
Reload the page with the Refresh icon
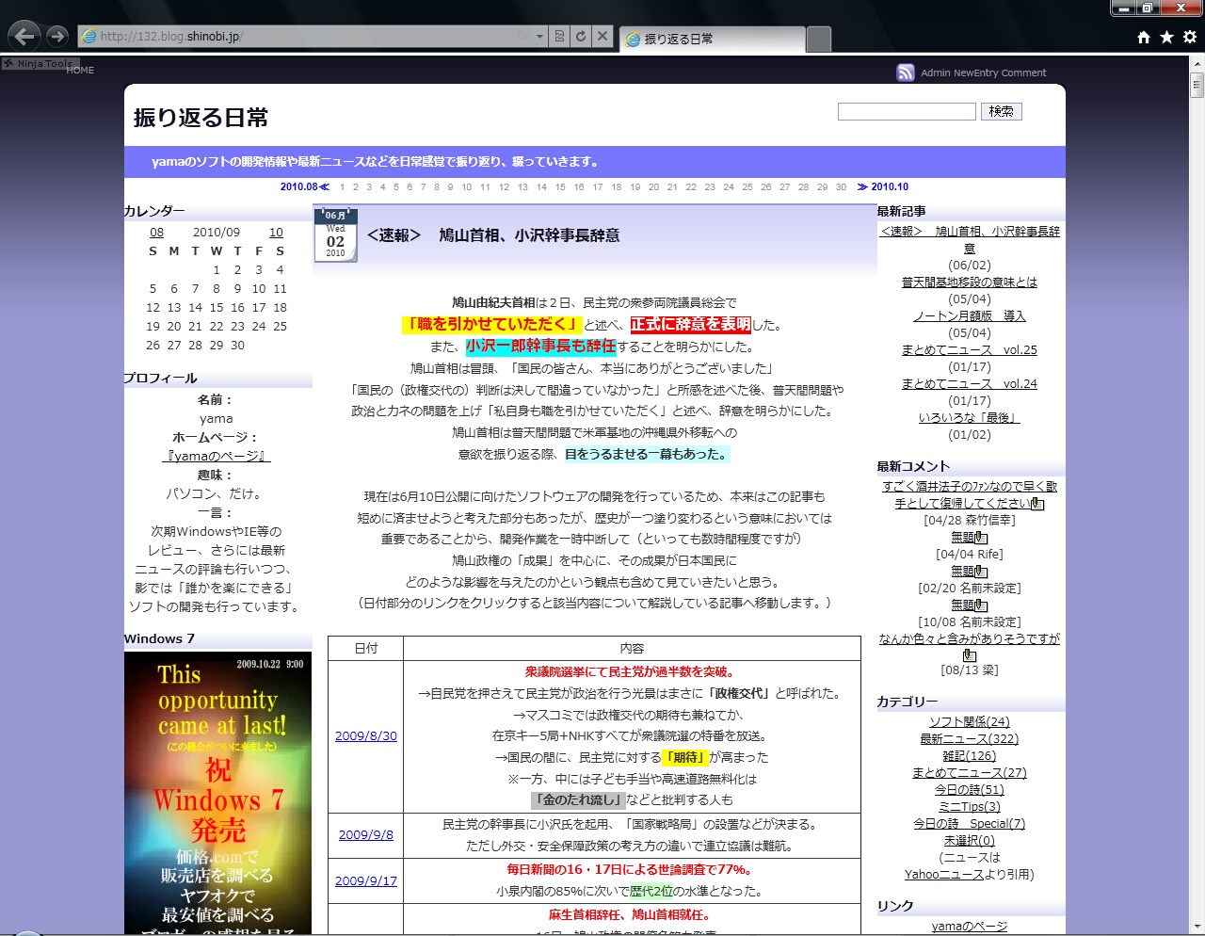click(581, 36)
